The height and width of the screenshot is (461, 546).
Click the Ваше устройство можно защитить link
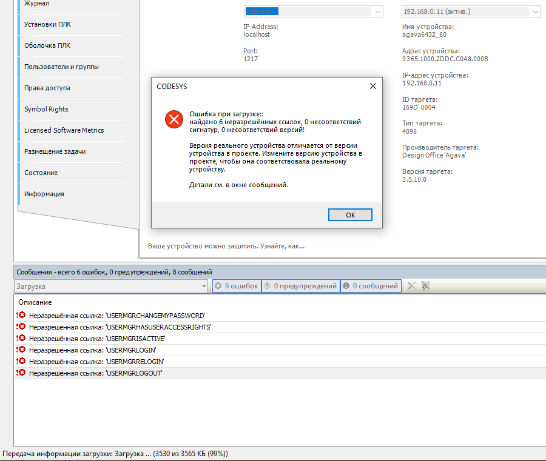pyautogui.click(x=226, y=246)
